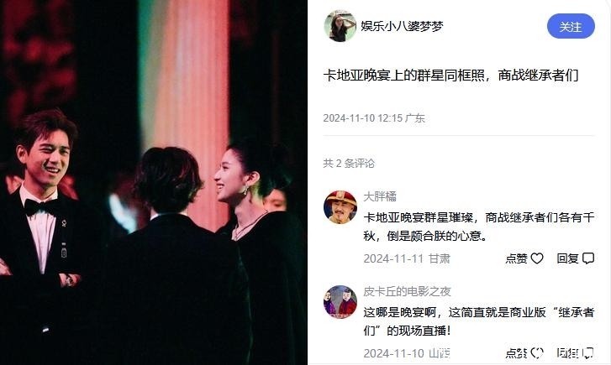Open 大胖橘's avatar picture
This screenshot has width=611, height=365.
(x=340, y=207)
